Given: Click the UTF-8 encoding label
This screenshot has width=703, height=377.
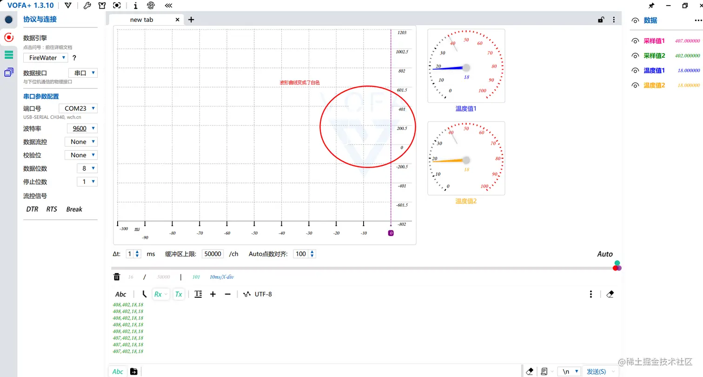Looking at the screenshot, I should [263, 294].
